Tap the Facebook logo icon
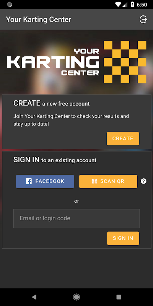 29,181
